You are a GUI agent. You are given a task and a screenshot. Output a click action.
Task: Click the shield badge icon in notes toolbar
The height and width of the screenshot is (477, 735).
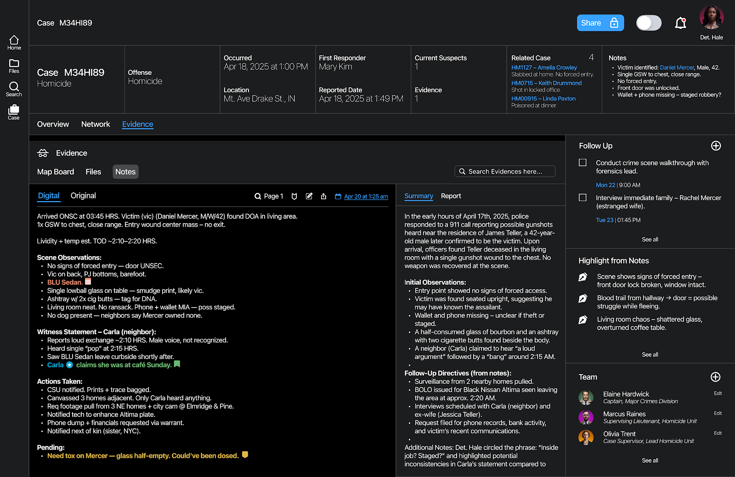(294, 196)
